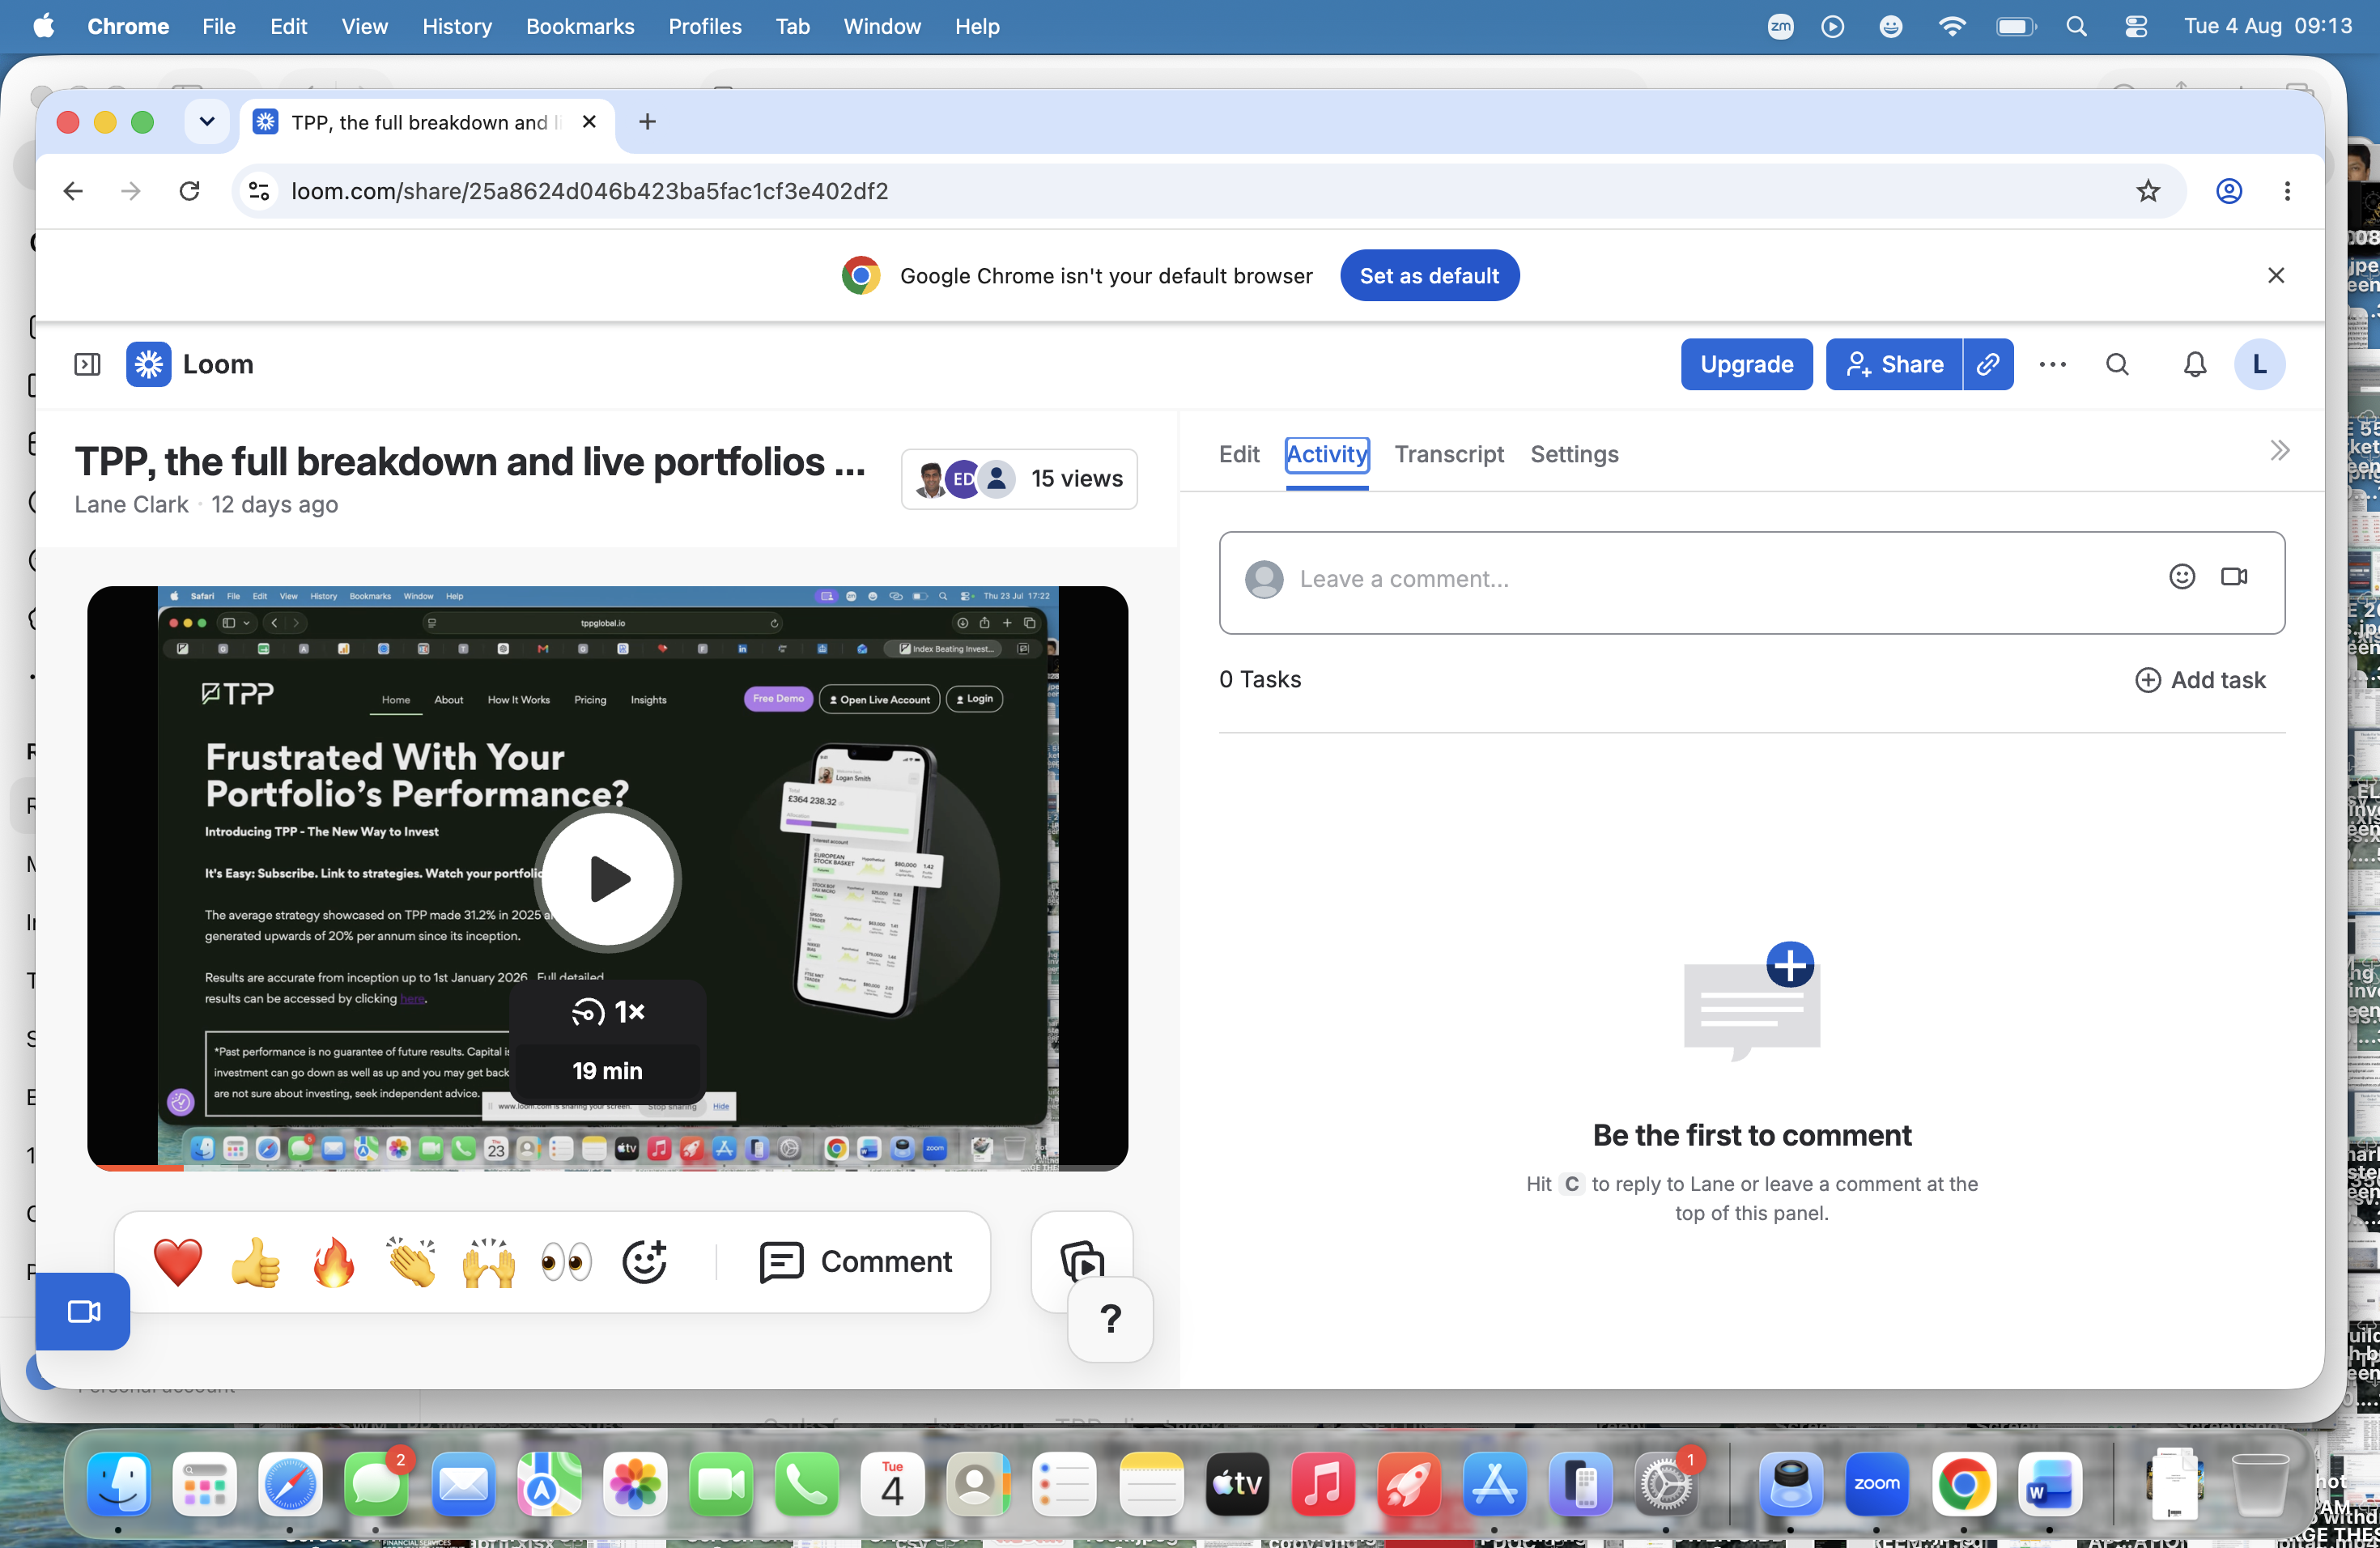Image resolution: width=2380 pixels, height=1548 pixels.
Task: React with the red heart emoji
Action: click(178, 1261)
